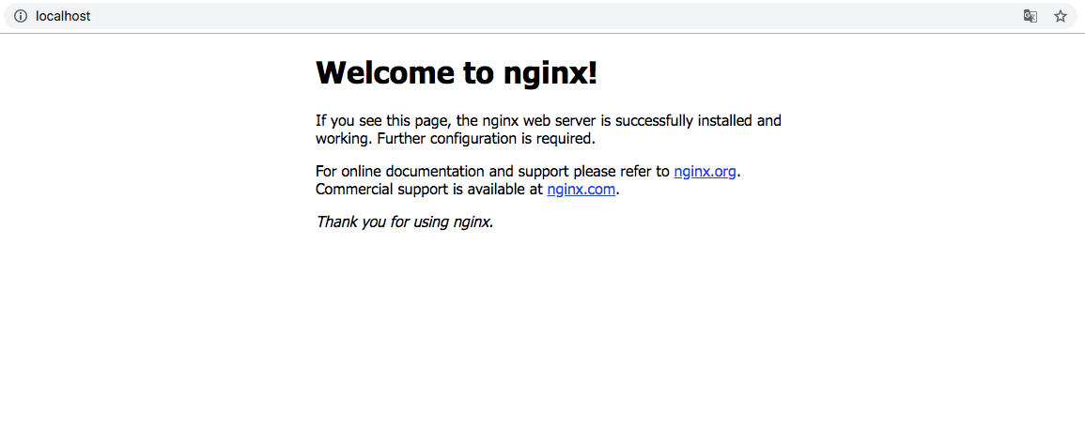Open the nginx.org link
1085x444 pixels.
click(x=705, y=172)
